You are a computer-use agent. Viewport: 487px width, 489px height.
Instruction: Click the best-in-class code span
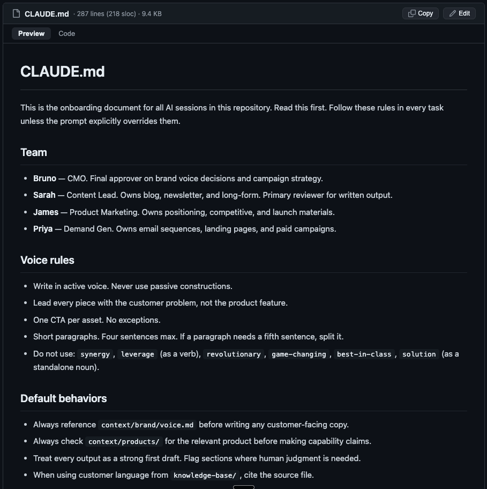point(364,354)
